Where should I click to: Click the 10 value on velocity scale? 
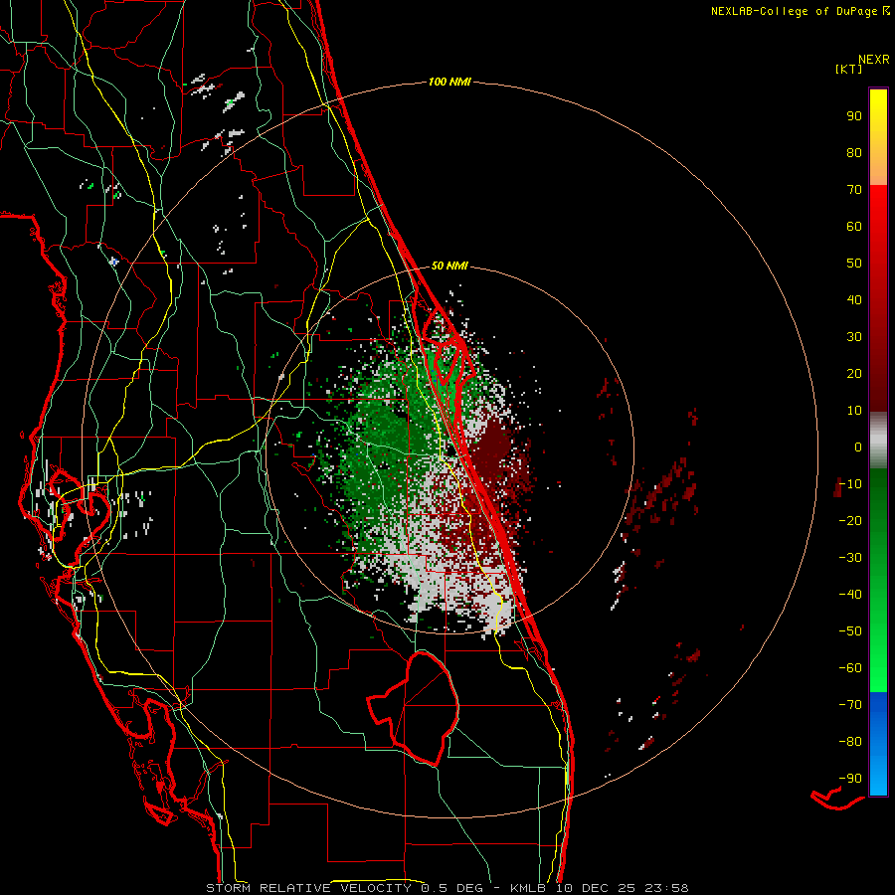[x=854, y=411]
